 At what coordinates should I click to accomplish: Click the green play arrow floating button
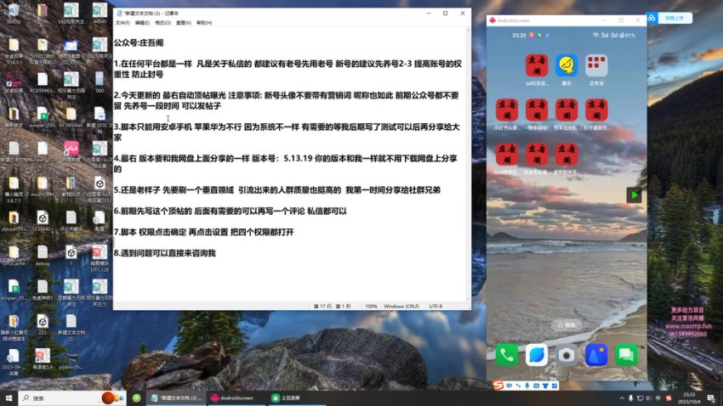634,195
